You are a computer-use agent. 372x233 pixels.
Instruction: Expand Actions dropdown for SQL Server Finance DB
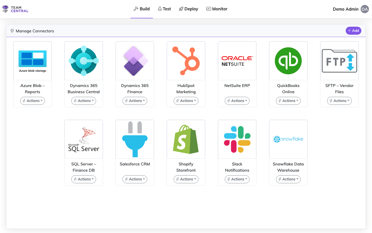pos(84,179)
